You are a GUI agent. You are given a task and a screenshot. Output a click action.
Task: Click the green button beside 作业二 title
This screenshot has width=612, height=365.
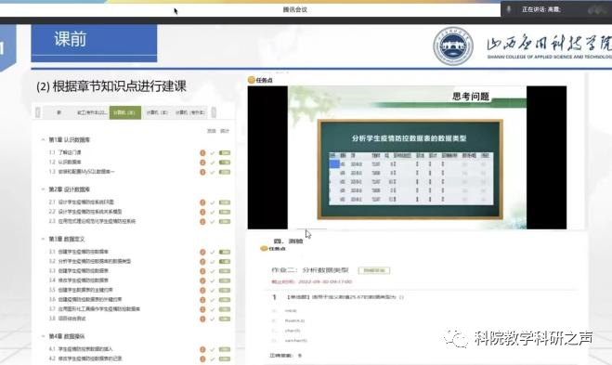[374, 270]
